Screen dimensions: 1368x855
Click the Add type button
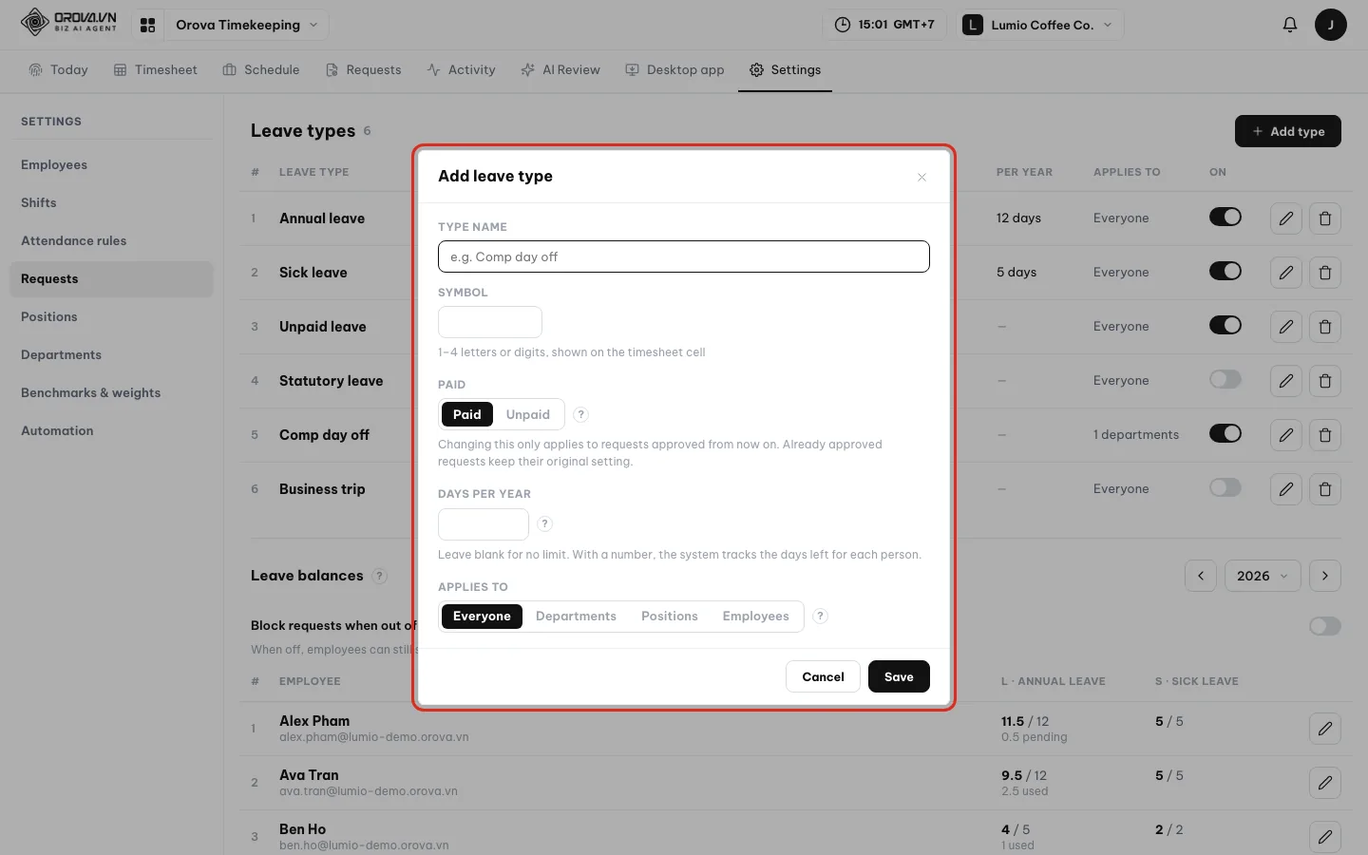pos(1287,131)
